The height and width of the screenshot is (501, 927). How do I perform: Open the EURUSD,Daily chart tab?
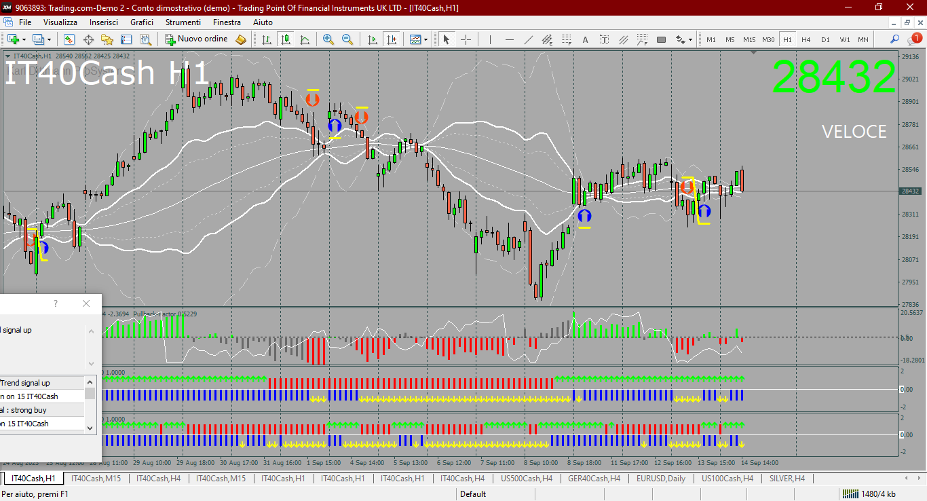tap(661, 479)
